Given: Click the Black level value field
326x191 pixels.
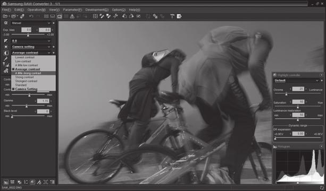Looking at the screenshot, I should point(43,111).
